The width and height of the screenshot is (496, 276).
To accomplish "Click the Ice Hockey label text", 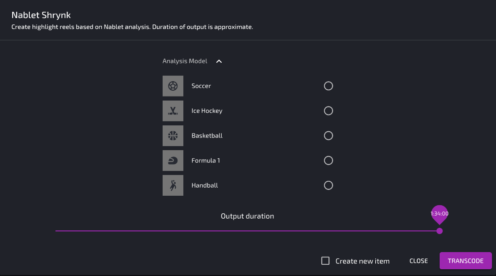I will coord(207,111).
